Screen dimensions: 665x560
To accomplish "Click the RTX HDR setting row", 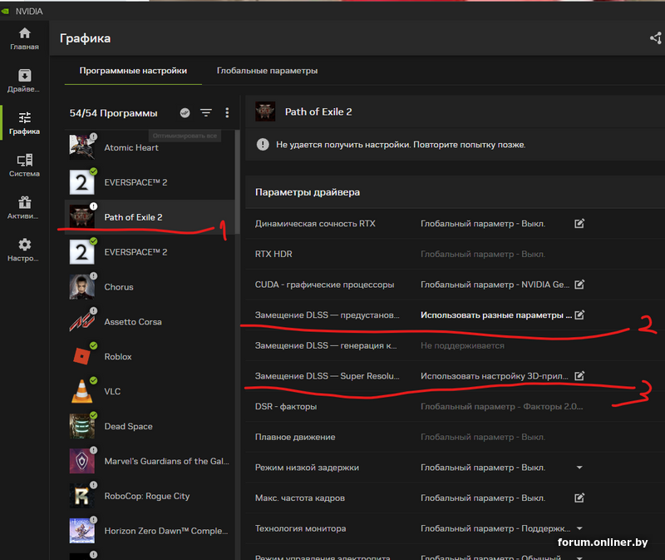I will point(455,254).
